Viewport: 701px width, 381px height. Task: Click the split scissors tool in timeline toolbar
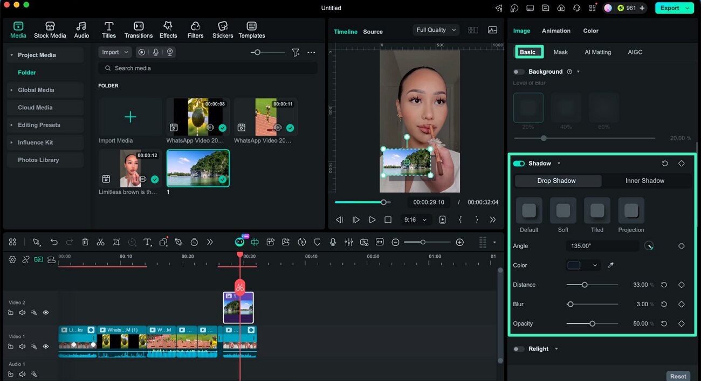click(100, 242)
